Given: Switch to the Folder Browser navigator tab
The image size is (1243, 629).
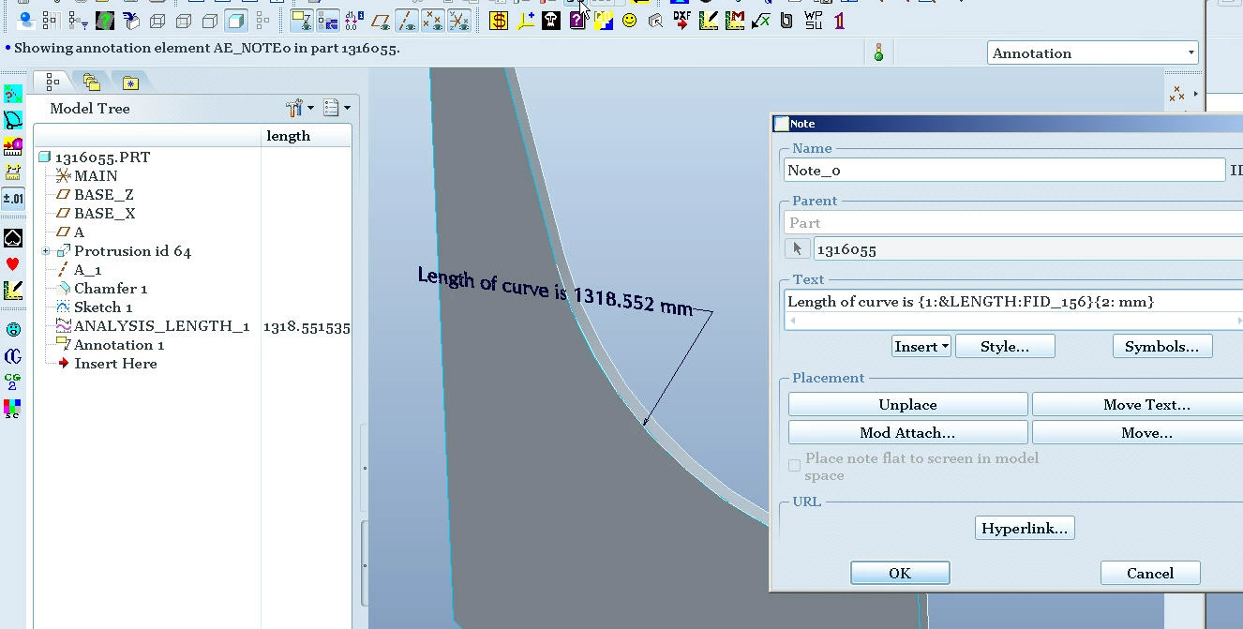Looking at the screenshot, I should [91, 82].
